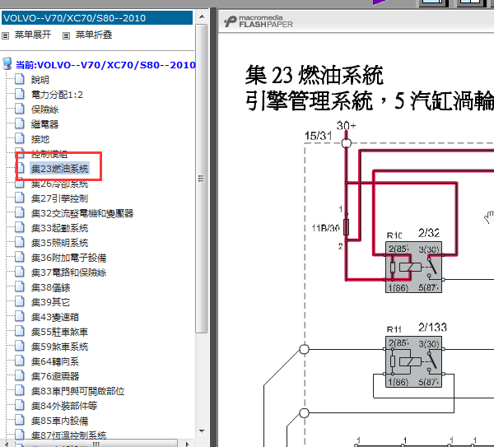Click the page icon next to 集38儀錶

point(20,286)
